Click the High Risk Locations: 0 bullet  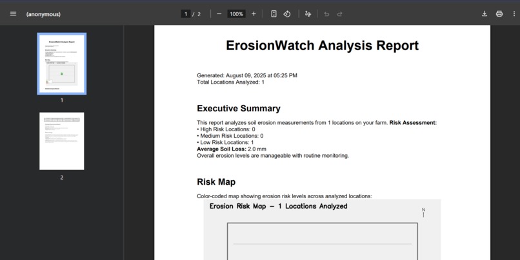click(226, 129)
